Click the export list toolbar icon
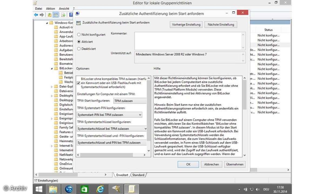Viewport: 324px width, 194px height. pos(63,15)
